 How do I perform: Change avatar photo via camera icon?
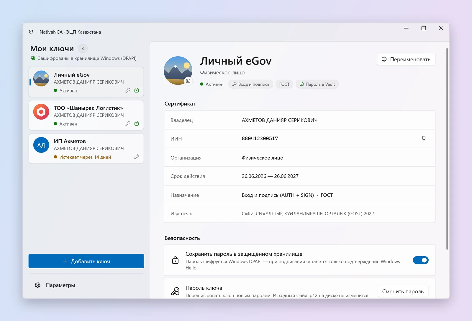pos(188,81)
